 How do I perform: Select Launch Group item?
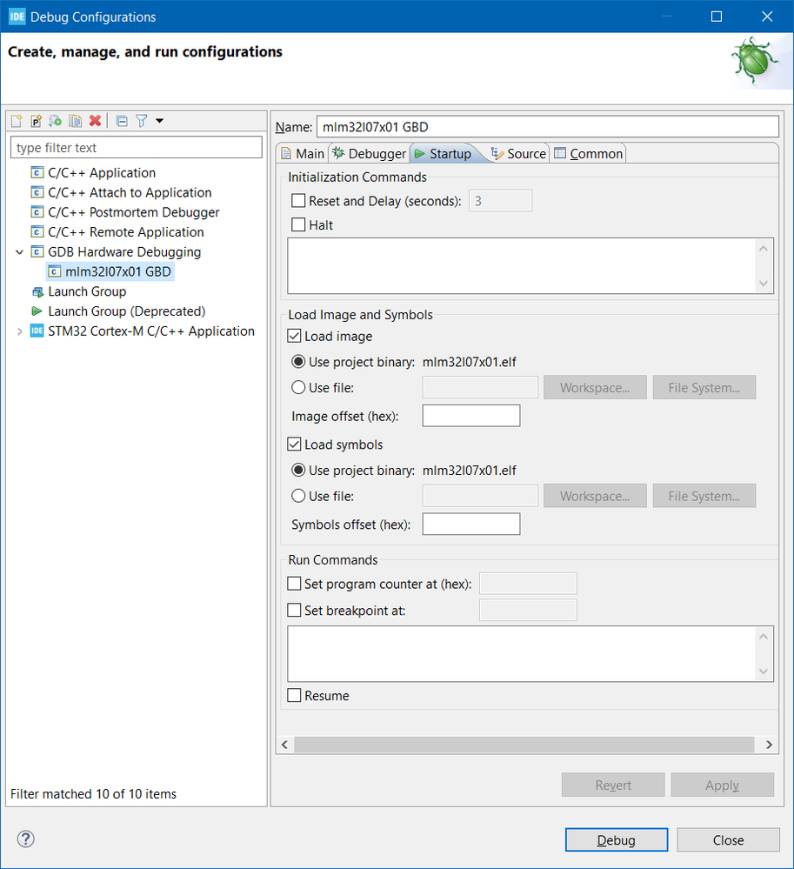click(87, 291)
